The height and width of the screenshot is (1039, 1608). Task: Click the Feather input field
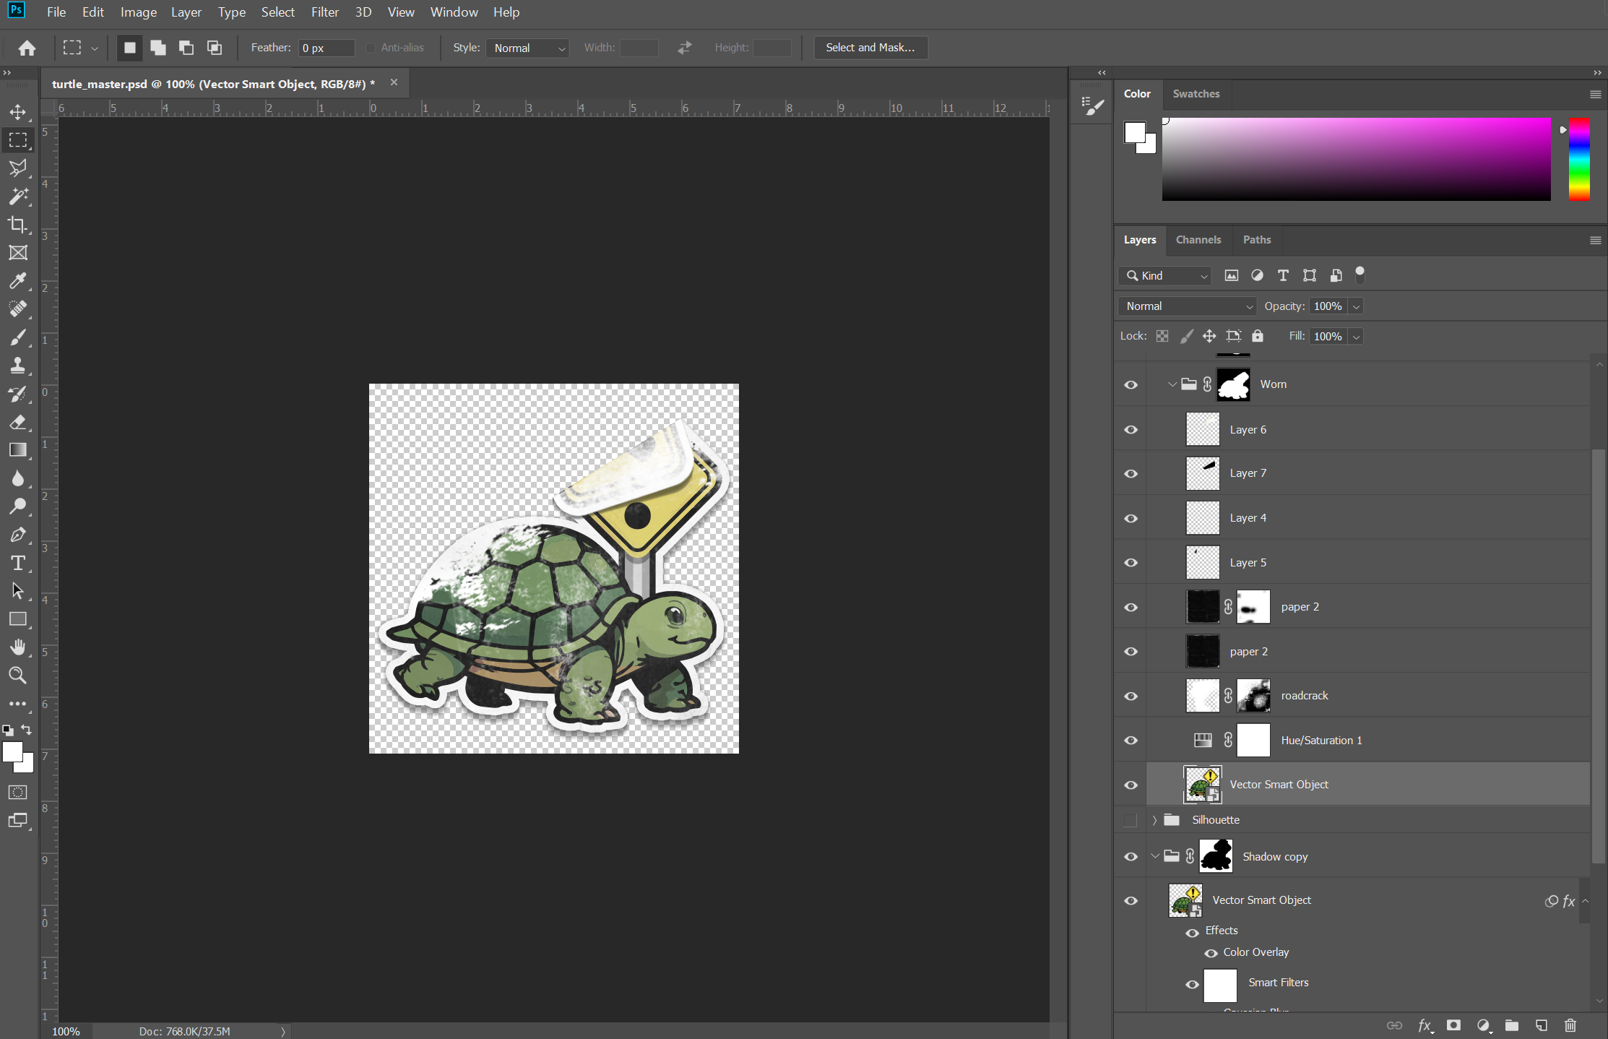coord(327,48)
